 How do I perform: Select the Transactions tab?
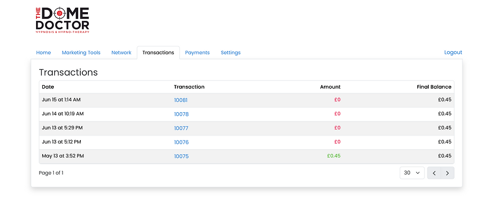pos(158,53)
